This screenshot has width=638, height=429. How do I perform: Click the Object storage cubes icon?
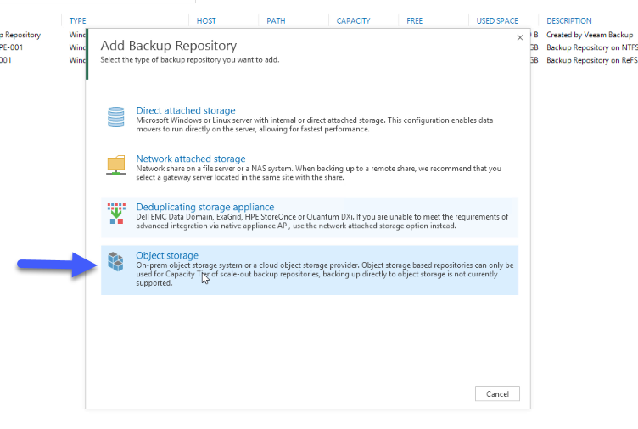pos(115,261)
